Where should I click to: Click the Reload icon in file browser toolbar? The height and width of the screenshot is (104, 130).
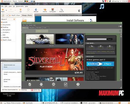click(x=36, y=10)
